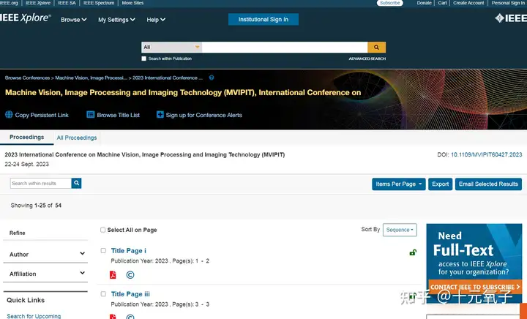This screenshot has height=319, width=527.
Task: Open the PDF icon for Title Page iii
Action: [x=113, y=316]
